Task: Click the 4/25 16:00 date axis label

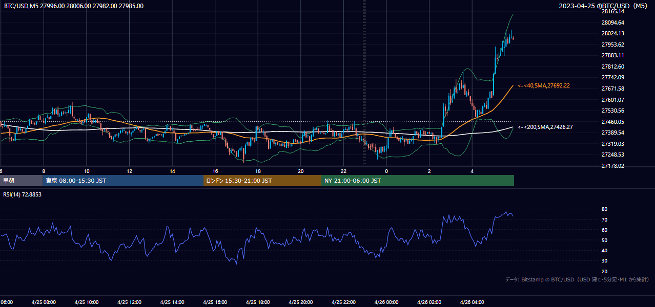Action: [215, 302]
